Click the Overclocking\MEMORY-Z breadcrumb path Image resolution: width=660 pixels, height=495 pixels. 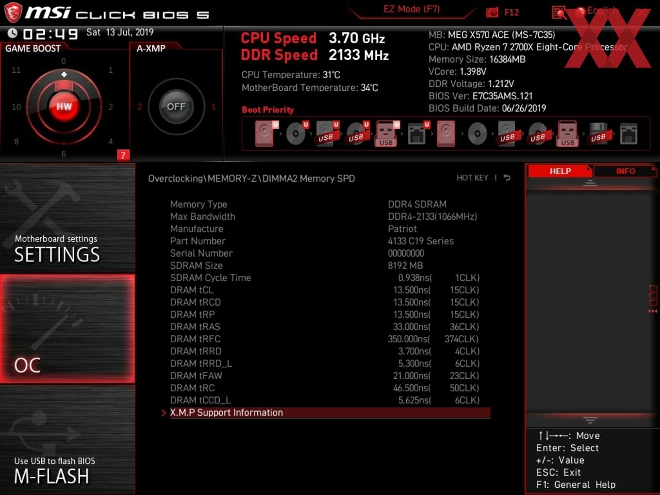tap(251, 179)
